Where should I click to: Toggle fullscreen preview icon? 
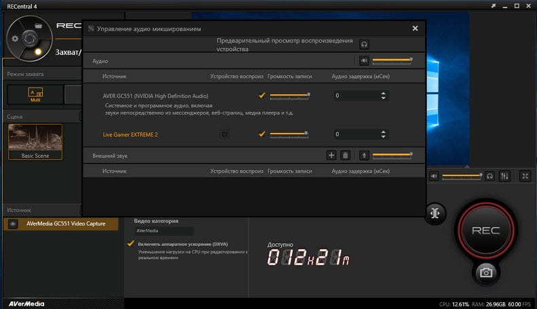[525, 176]
